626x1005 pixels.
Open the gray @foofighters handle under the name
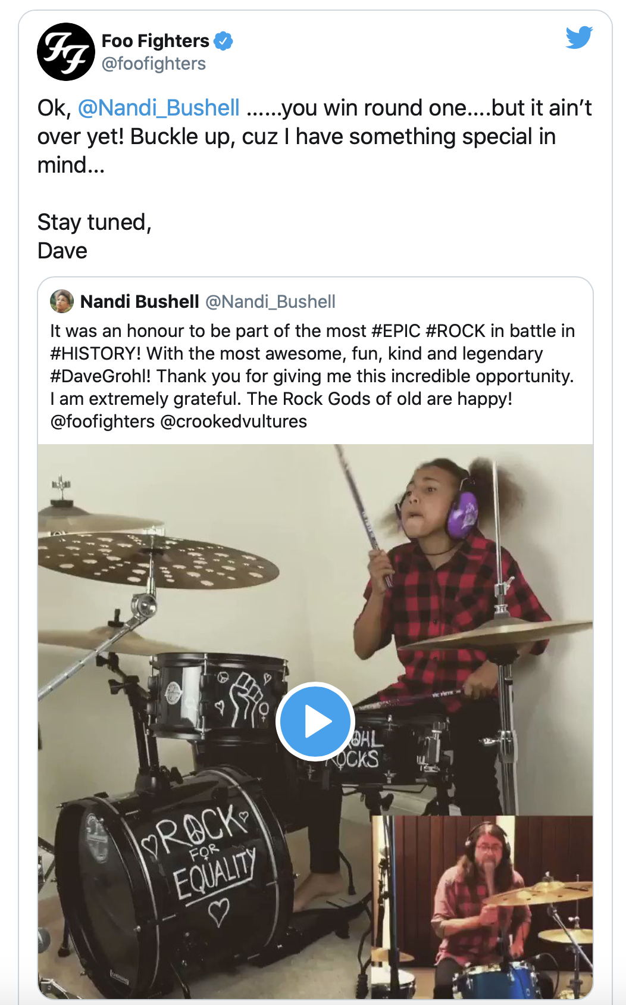(x=154, y=64)
